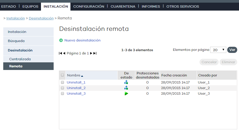Image resolution: width=239 pixels, height=132 pixels.
Task: Check the box for Uninstall_3
Action: (62, 93)
